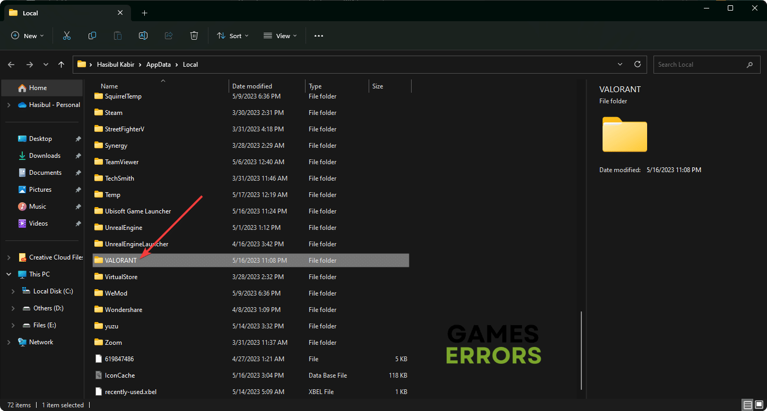
Task: Click AppData in the address breadcrumb
Action: [158, 65]
